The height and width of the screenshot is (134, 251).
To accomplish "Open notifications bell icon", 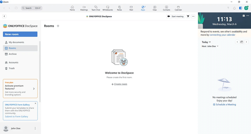I will [234, 8].
